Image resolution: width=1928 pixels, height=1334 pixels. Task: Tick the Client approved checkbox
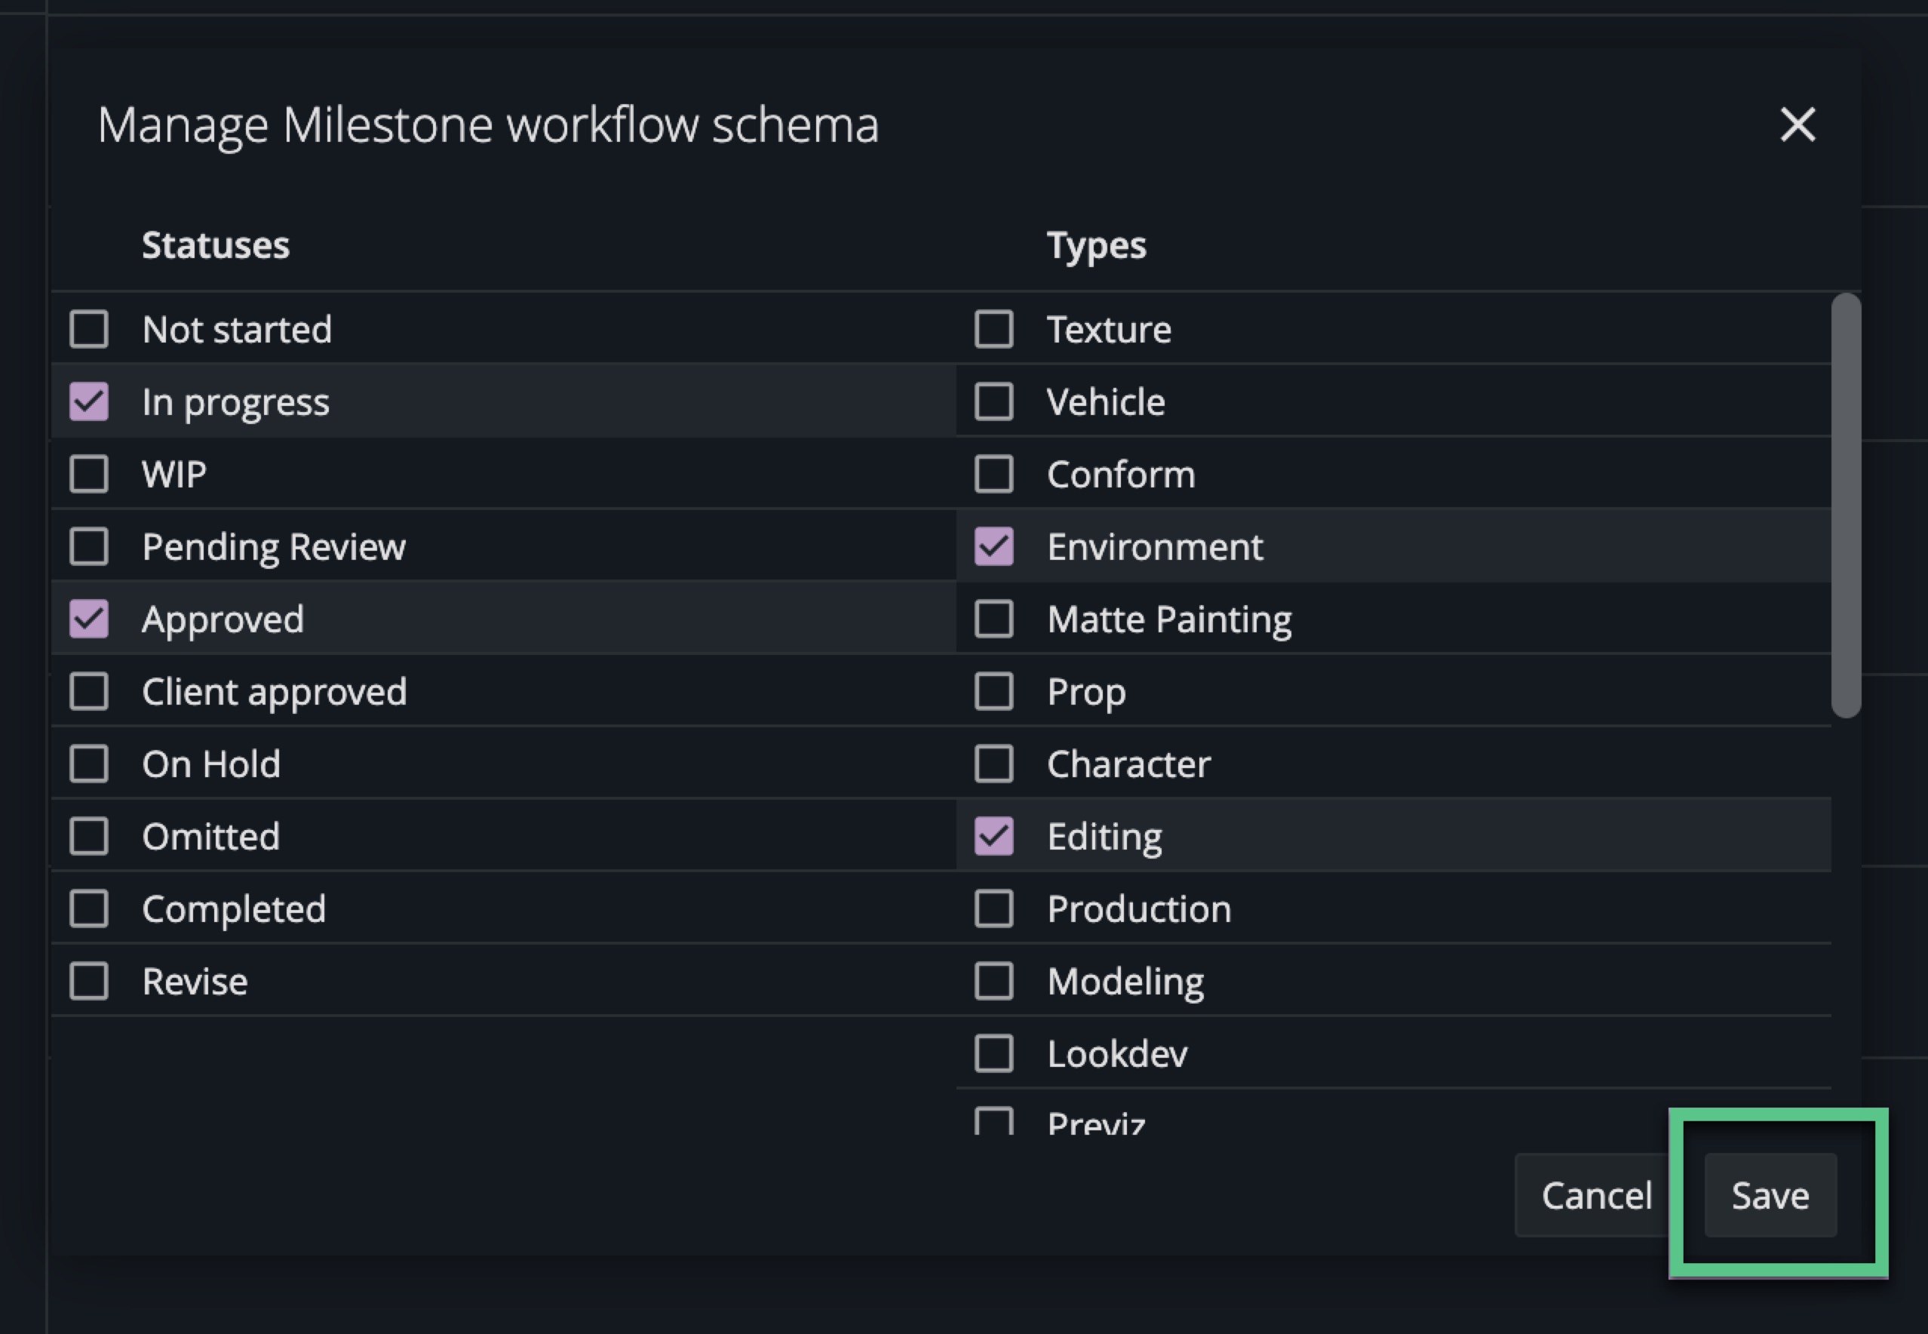(x=89, y=691)
